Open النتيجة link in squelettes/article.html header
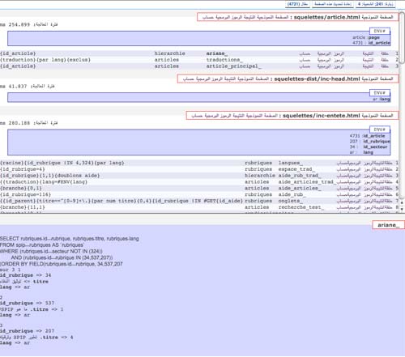This screenshot has height=357, width=405. [x=250, y=17]
